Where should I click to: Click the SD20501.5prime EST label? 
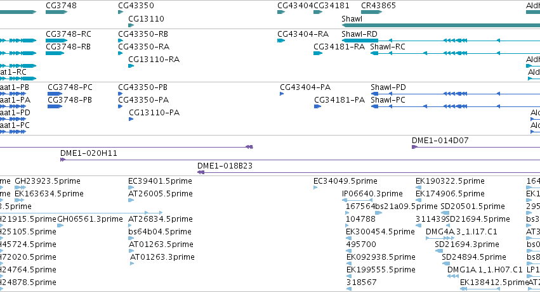(473, 206)
